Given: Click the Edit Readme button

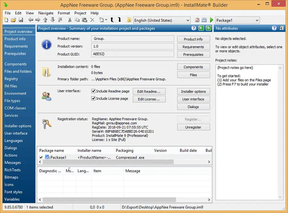Looking at the screenshot, I should pyautogui.click(x=149, y=91).
